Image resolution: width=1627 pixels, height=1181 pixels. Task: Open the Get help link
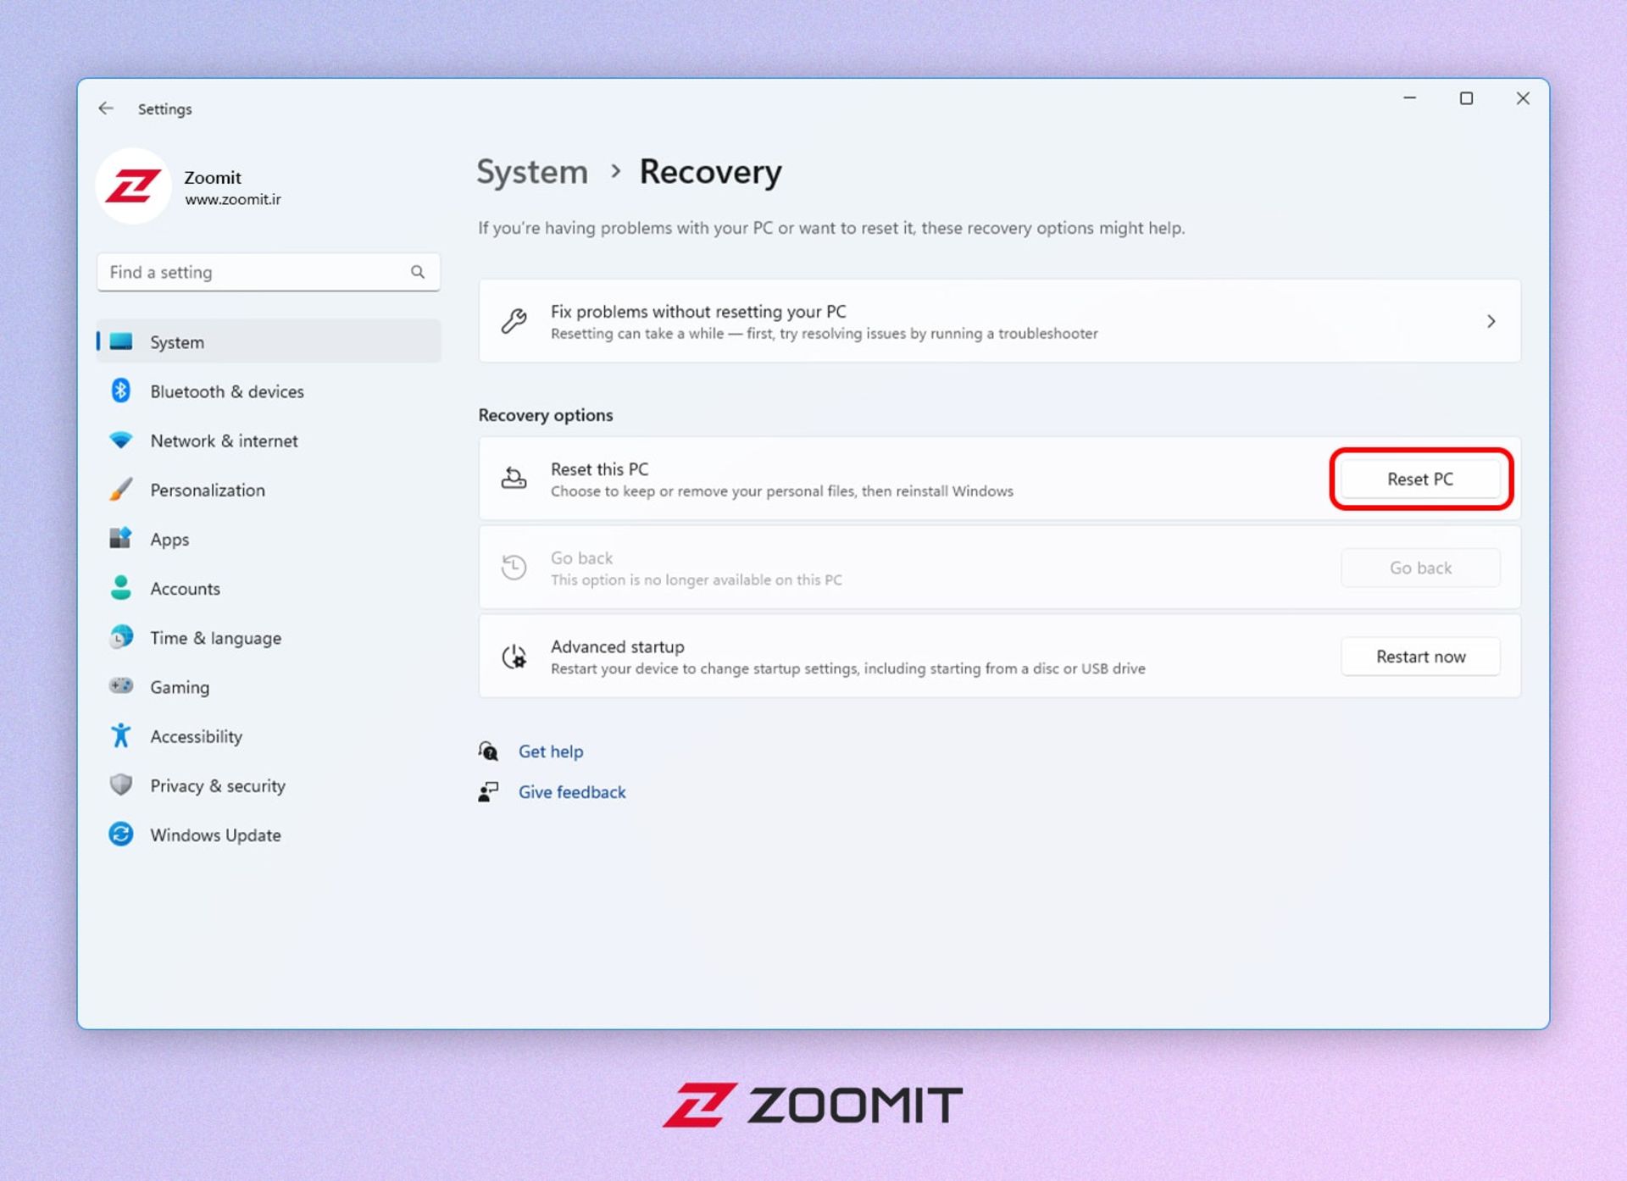click(x=551, y=751)
